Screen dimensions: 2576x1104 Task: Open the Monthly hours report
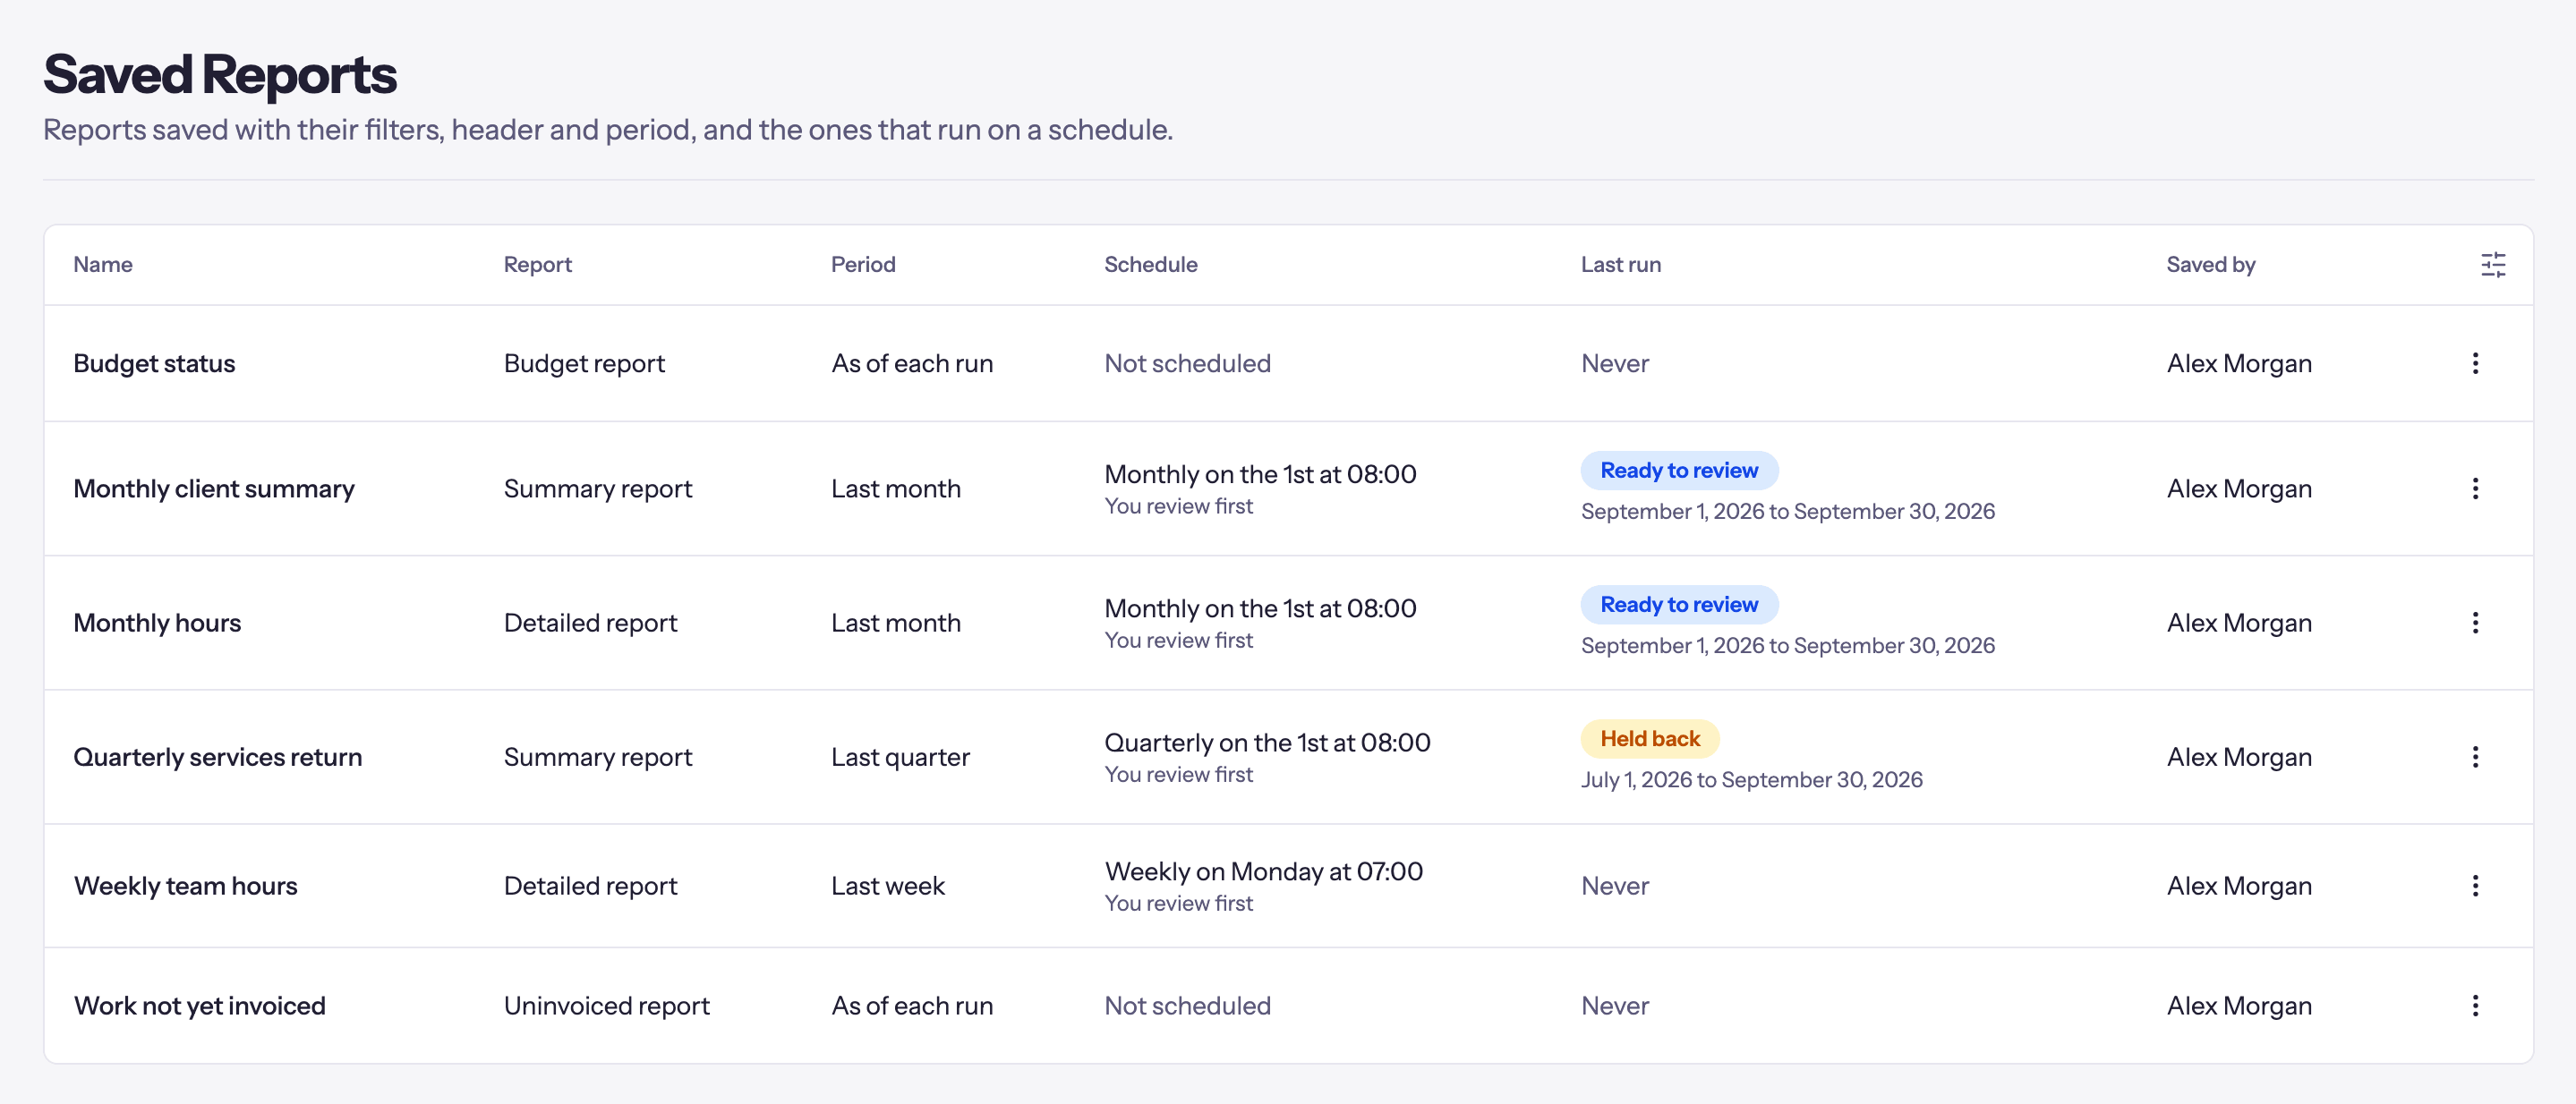tap(157, 623)
